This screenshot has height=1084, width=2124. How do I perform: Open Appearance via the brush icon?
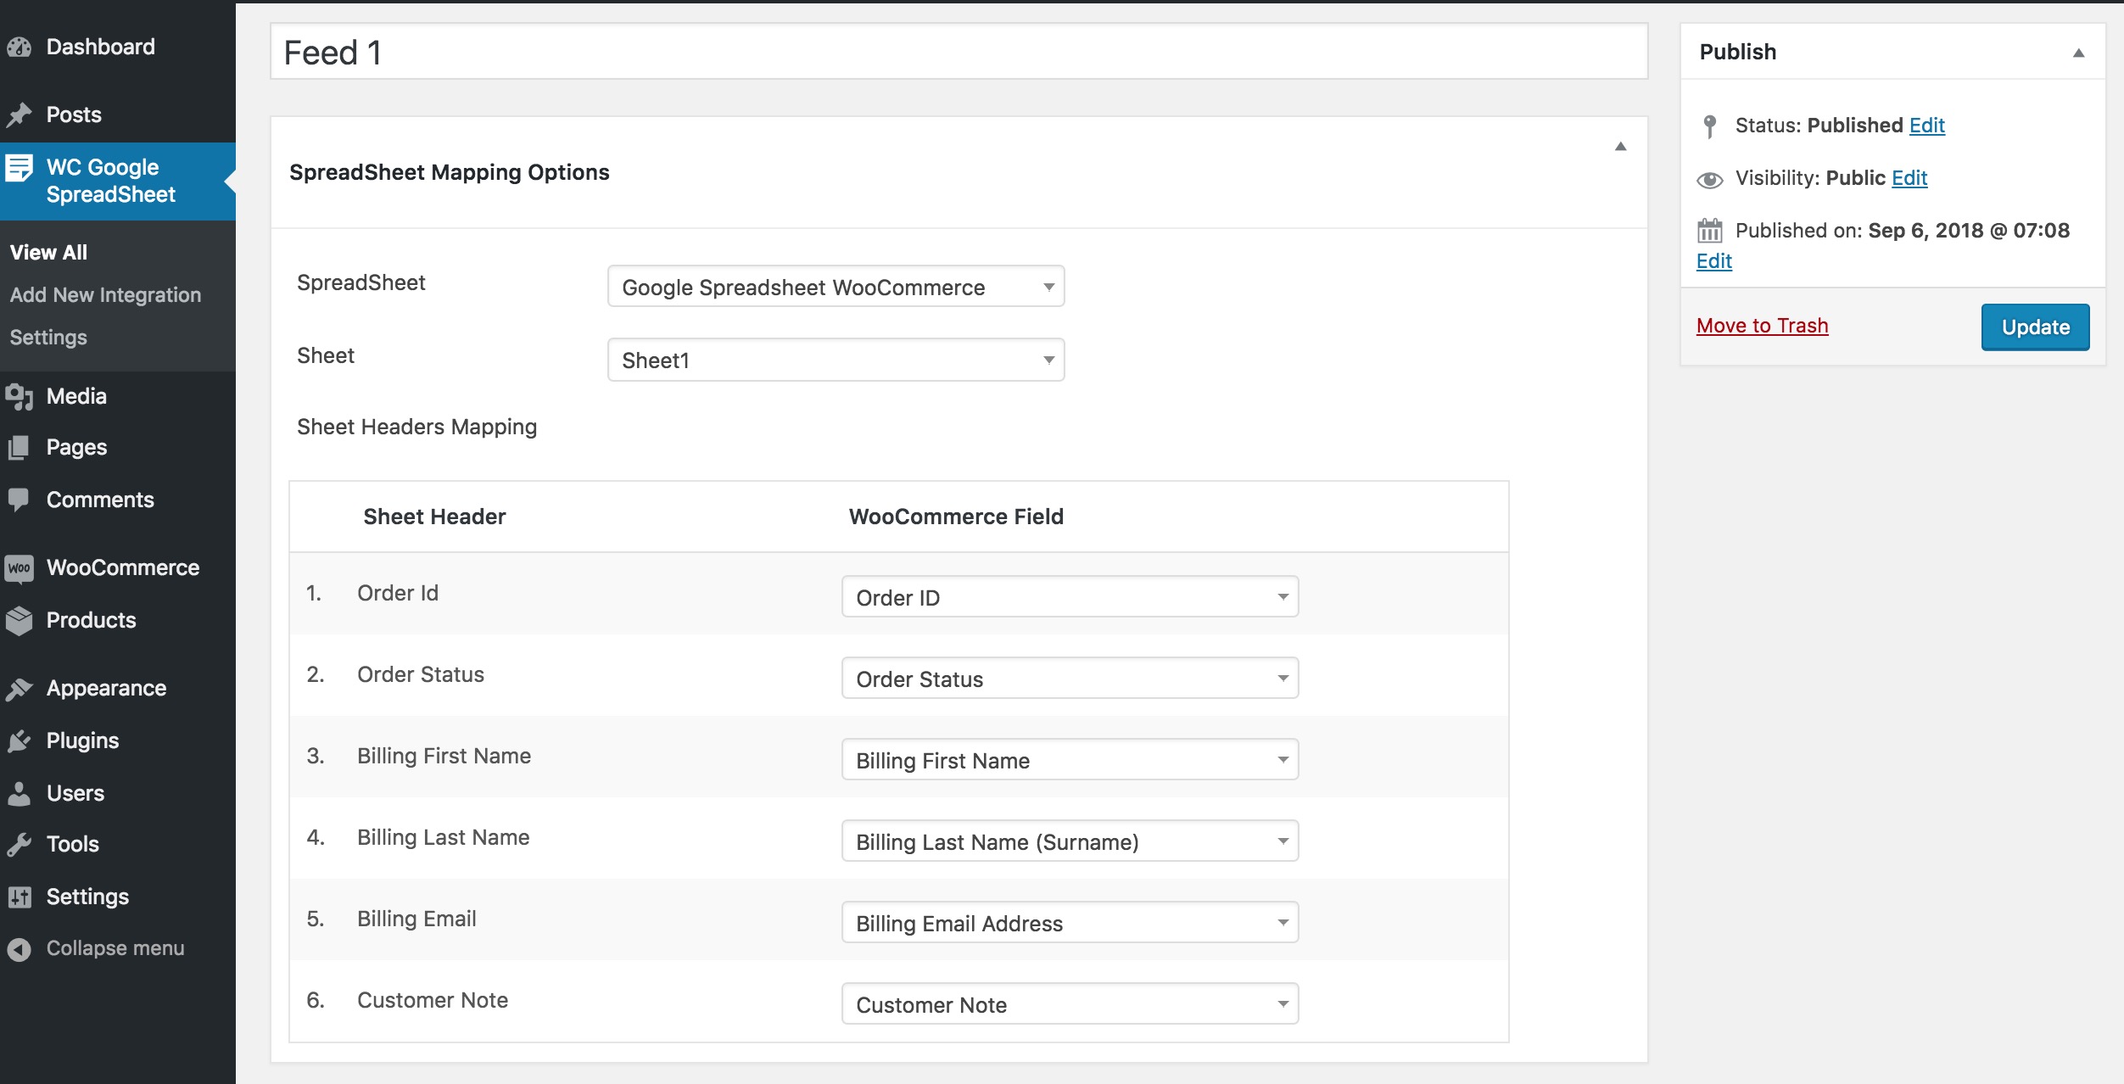(x=20, y=687)
